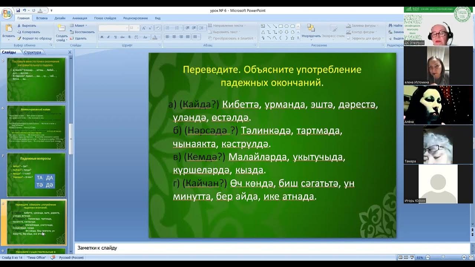The width and height of the screenshot is (475, 267).
Task: Toggle strikethrough (abe) formatting
Action: click(122, 37)
